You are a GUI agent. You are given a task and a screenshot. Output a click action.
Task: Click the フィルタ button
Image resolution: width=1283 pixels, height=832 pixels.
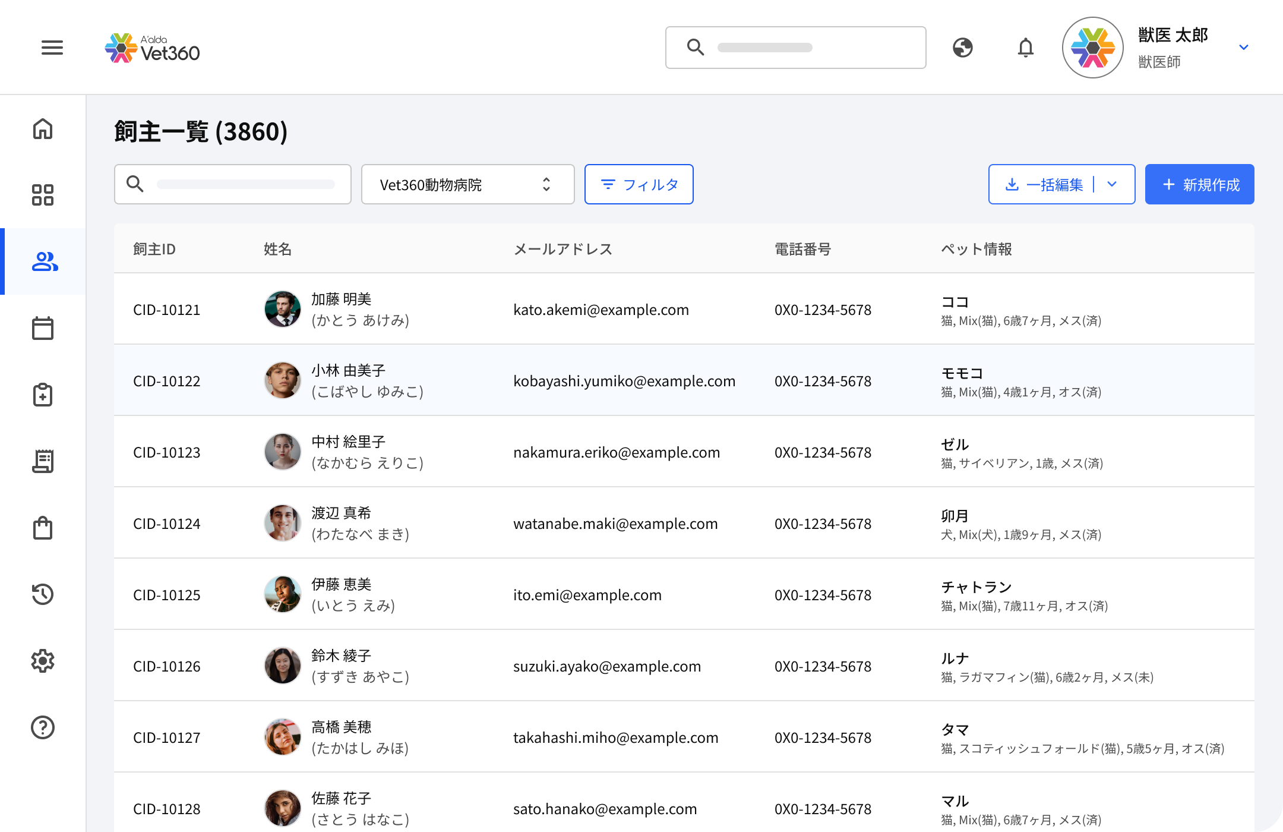[639, 184]
